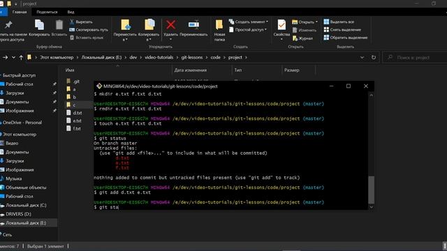
Task: Switch to the Главная ribbon tab
Action: click(x=20, y=12)
